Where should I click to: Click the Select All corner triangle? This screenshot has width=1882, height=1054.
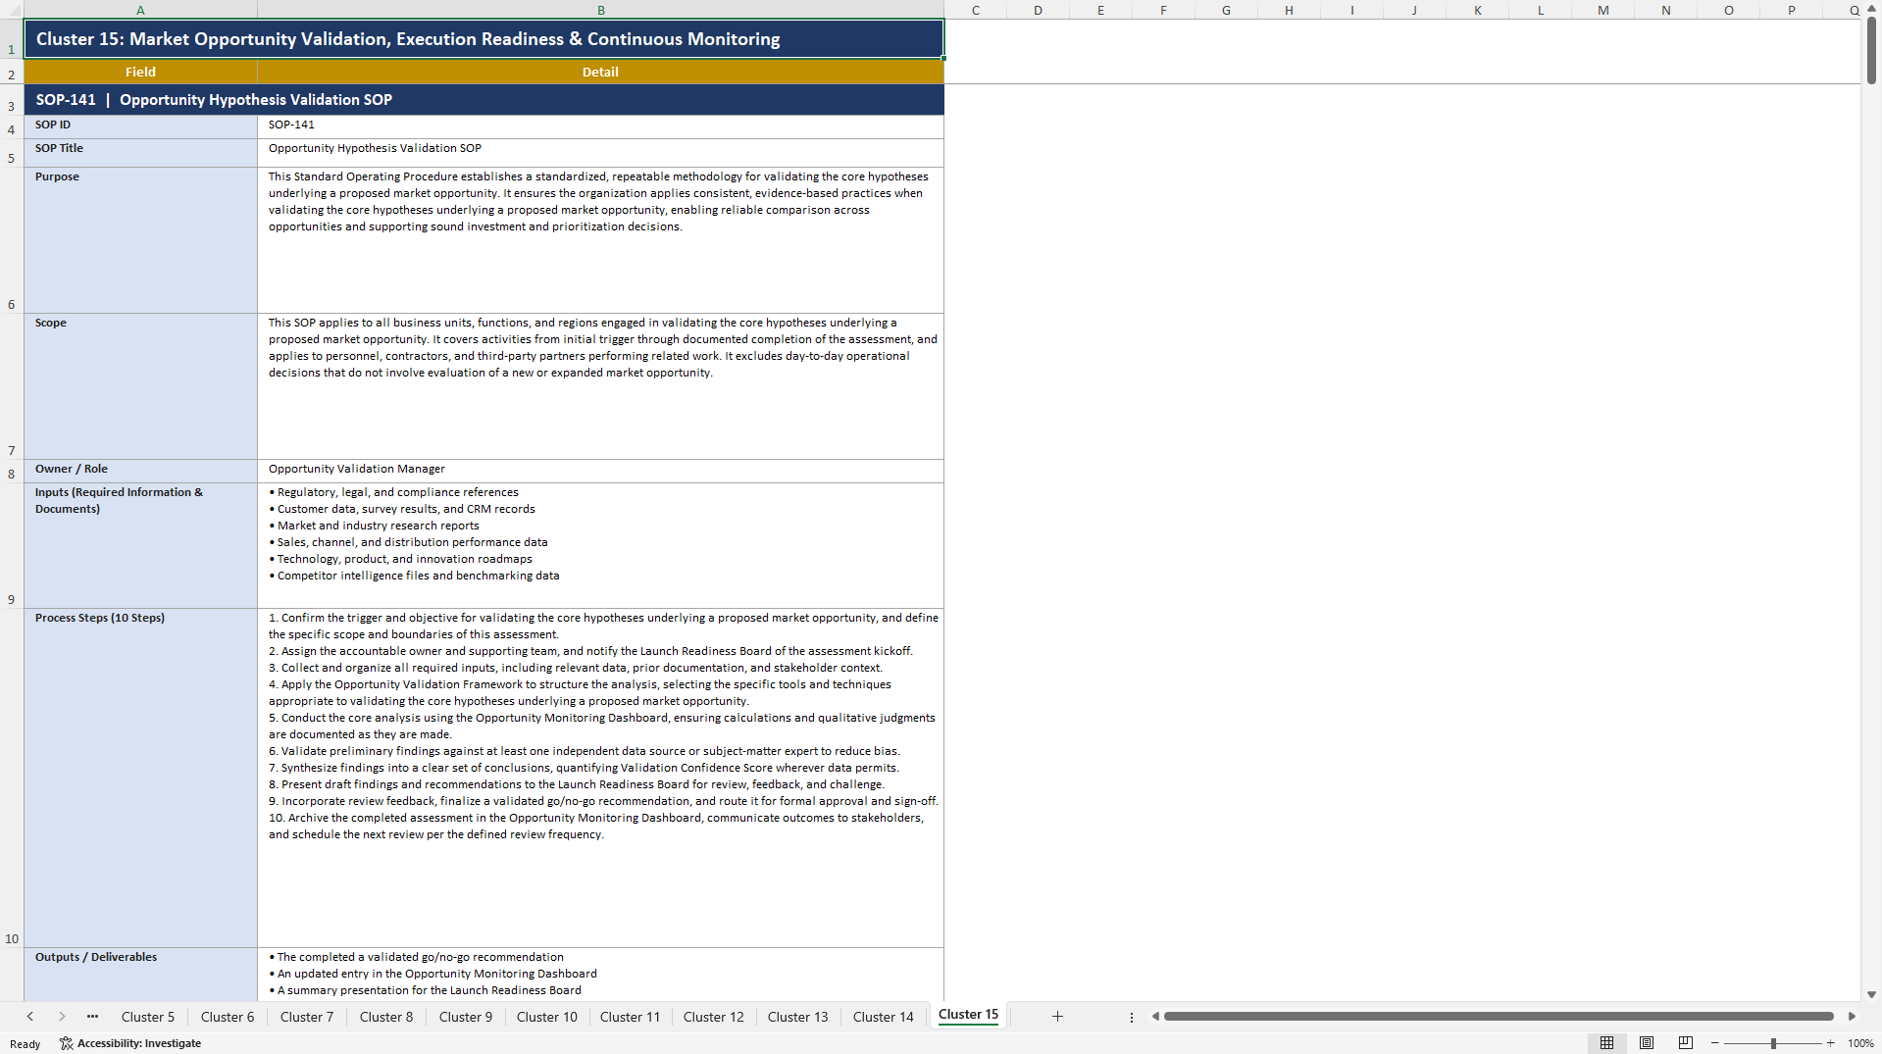point(12,10)
